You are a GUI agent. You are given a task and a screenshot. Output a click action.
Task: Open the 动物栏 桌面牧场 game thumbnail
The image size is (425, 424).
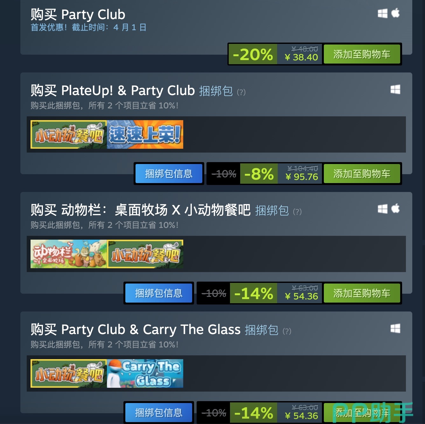pyautogui.click(x=69, y=254)
